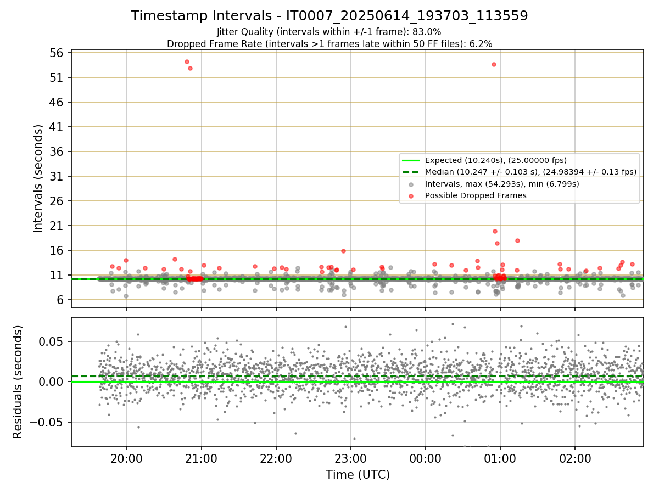The width and height of the screenshot is (659, 494).
Task: Click the red point near 22:54 at 16s
Action: pyautogui.click(x=343, y=251)
